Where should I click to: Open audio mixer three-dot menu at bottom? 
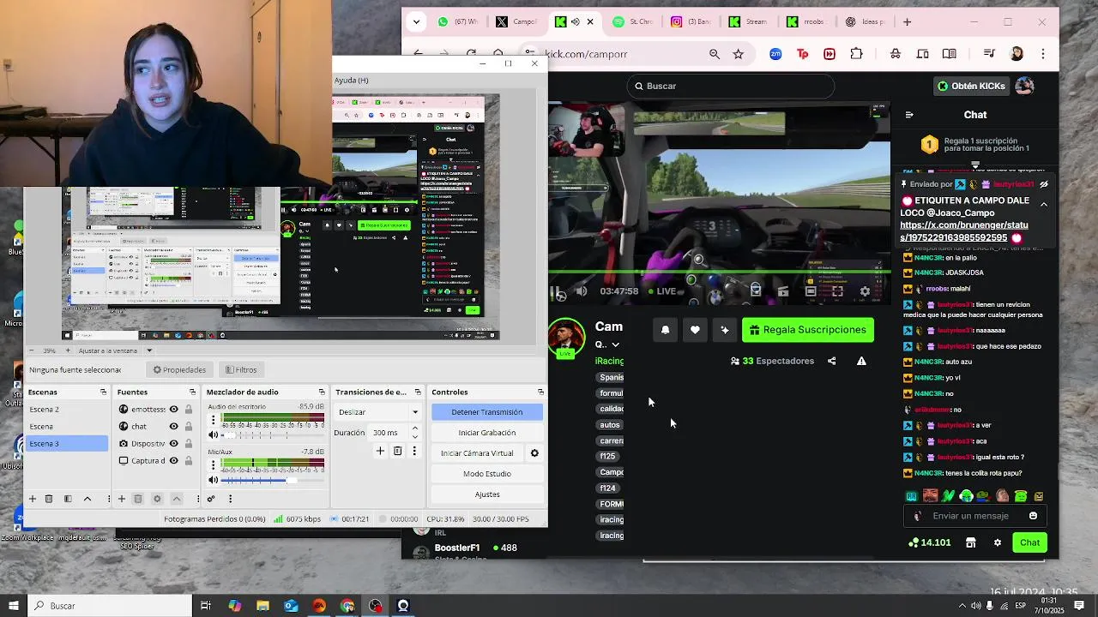pos(230,499)
